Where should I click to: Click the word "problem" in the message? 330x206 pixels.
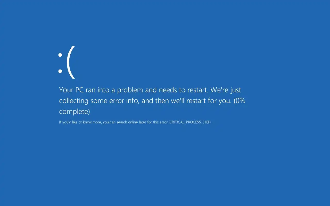click(x=130, y=90)
